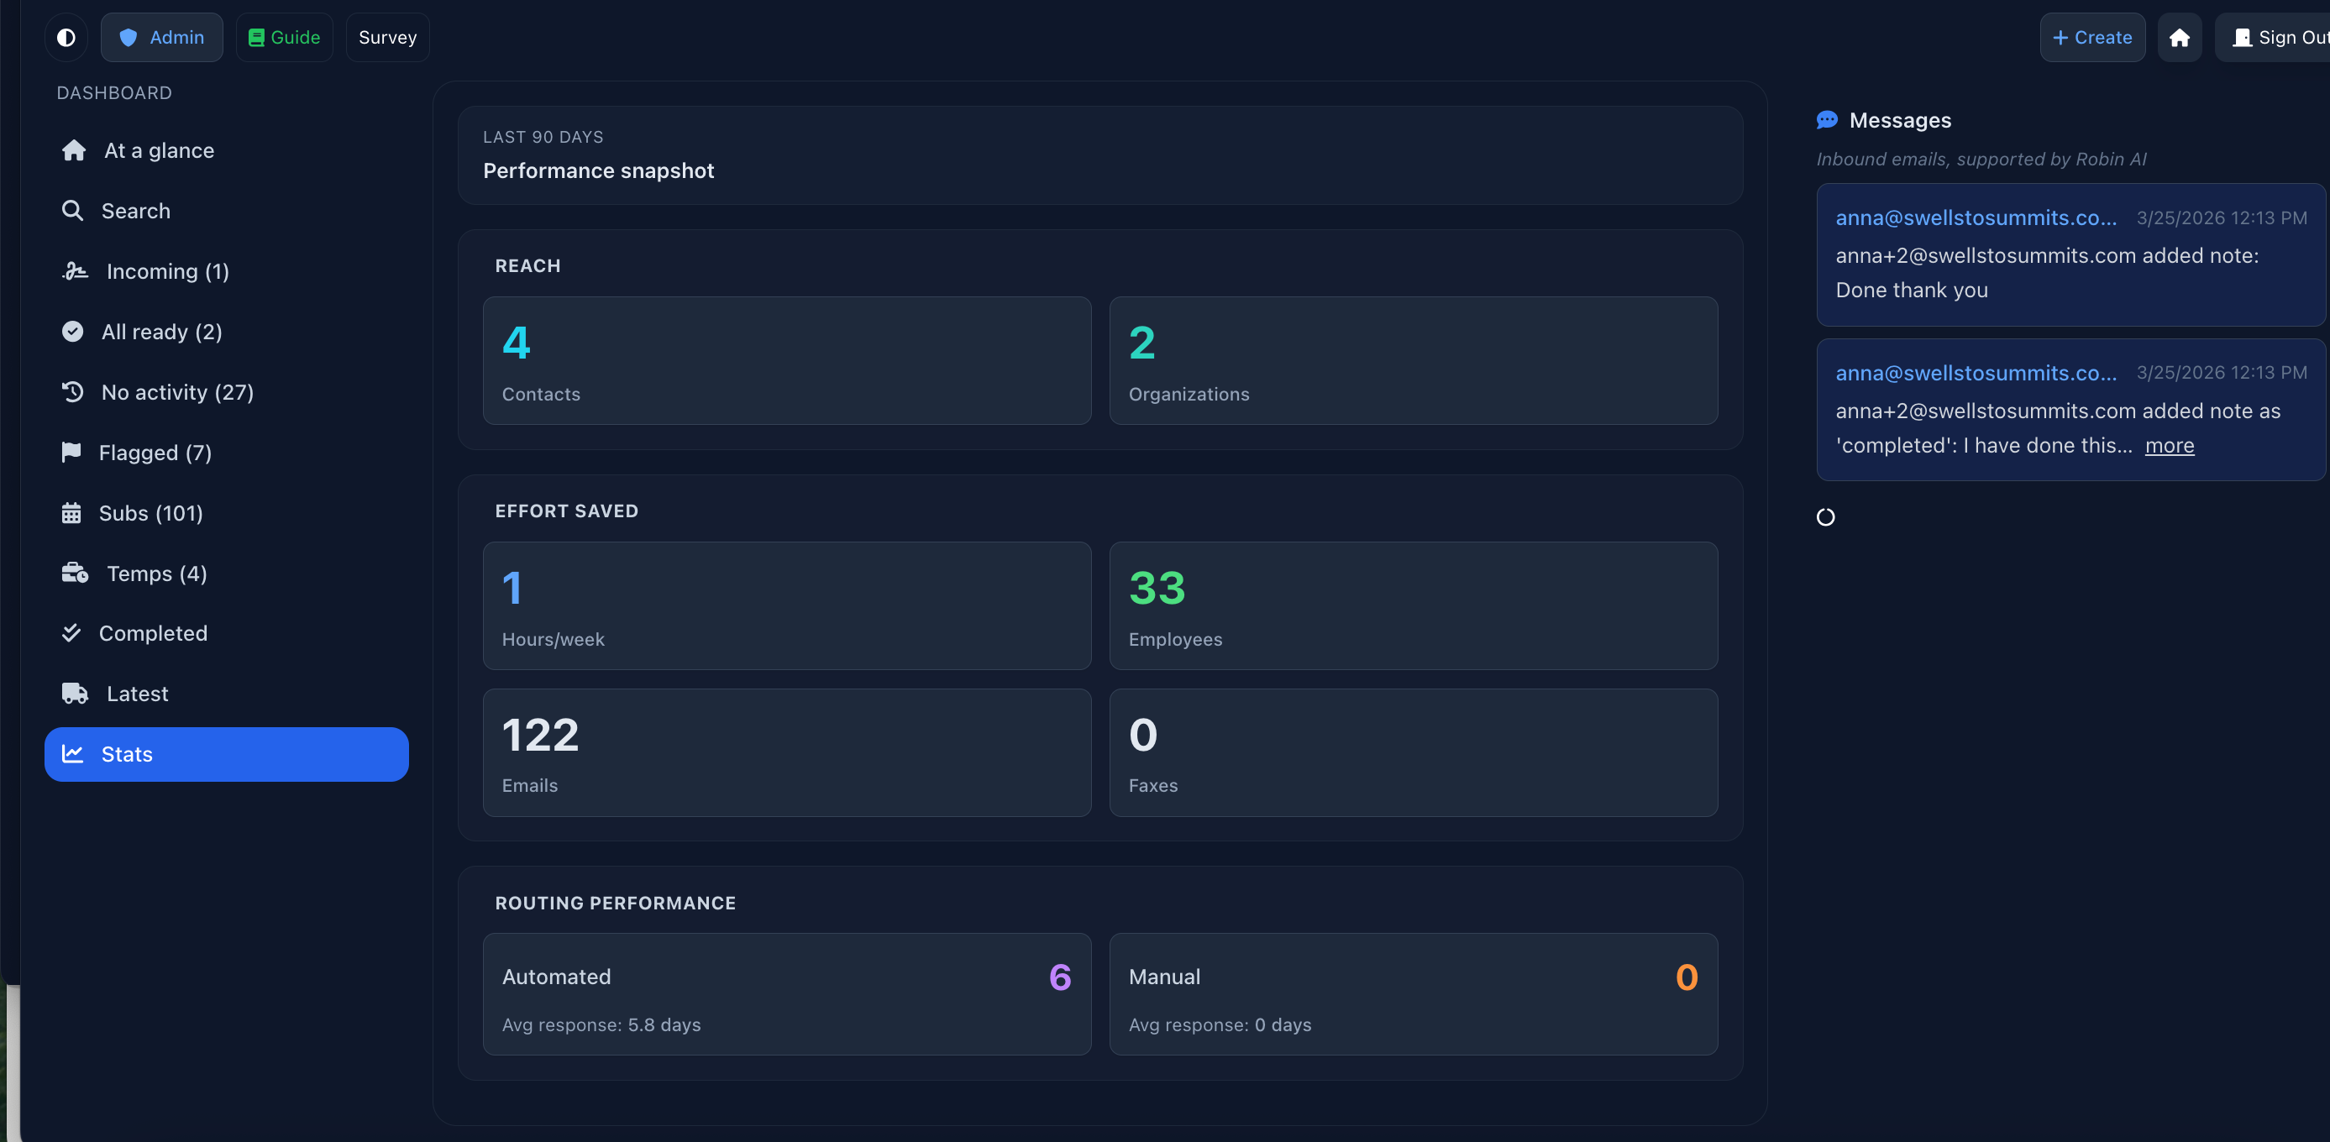Image resolution: width=2330 pixels, height=1142 pixels.
Task: Show No activity (27) items
Action: coord(176,392)
